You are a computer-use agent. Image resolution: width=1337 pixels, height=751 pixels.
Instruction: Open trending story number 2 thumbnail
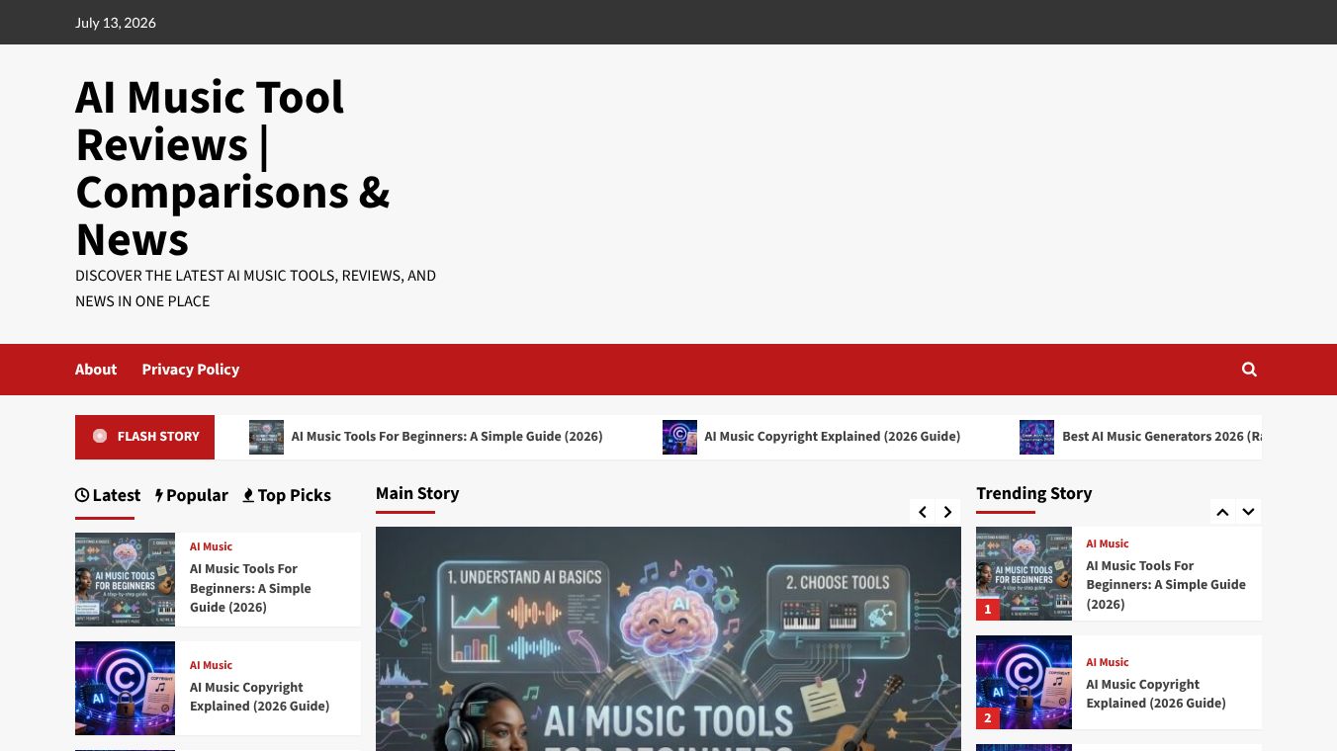click(1024, 683)
